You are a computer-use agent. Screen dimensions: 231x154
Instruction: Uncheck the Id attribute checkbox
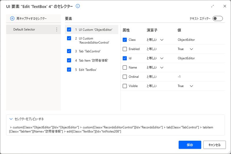click(x=125, y=58)
